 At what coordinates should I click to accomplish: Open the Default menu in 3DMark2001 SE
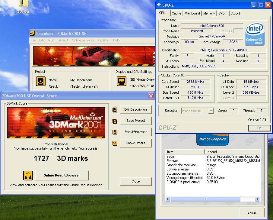pos(63,40)
